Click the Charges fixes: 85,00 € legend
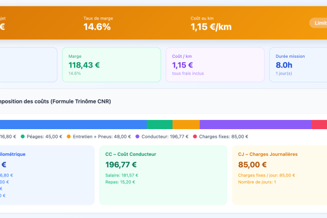This screenshot has width=327, height=218. 223,137
